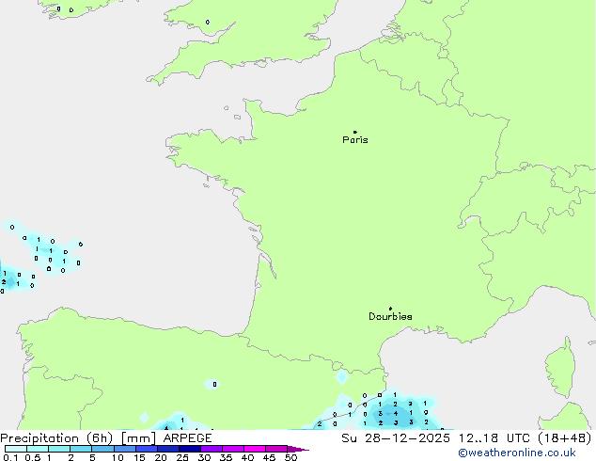Click the Paris city label

click(x=355, y=140)
